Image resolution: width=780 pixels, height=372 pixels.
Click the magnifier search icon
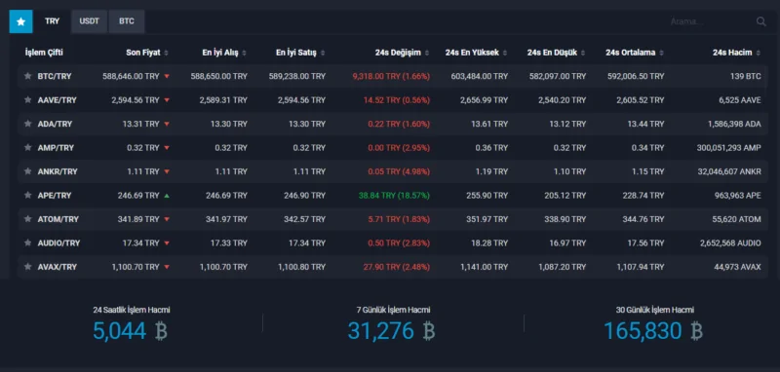pos(761,21)
